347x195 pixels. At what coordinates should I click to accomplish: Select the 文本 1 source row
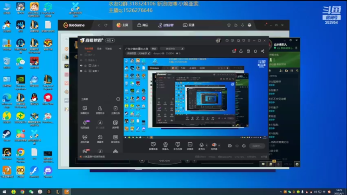tap(100, 66)
